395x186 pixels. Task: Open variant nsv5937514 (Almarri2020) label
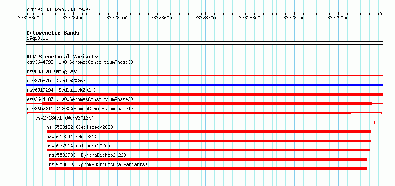coord(78,146)
